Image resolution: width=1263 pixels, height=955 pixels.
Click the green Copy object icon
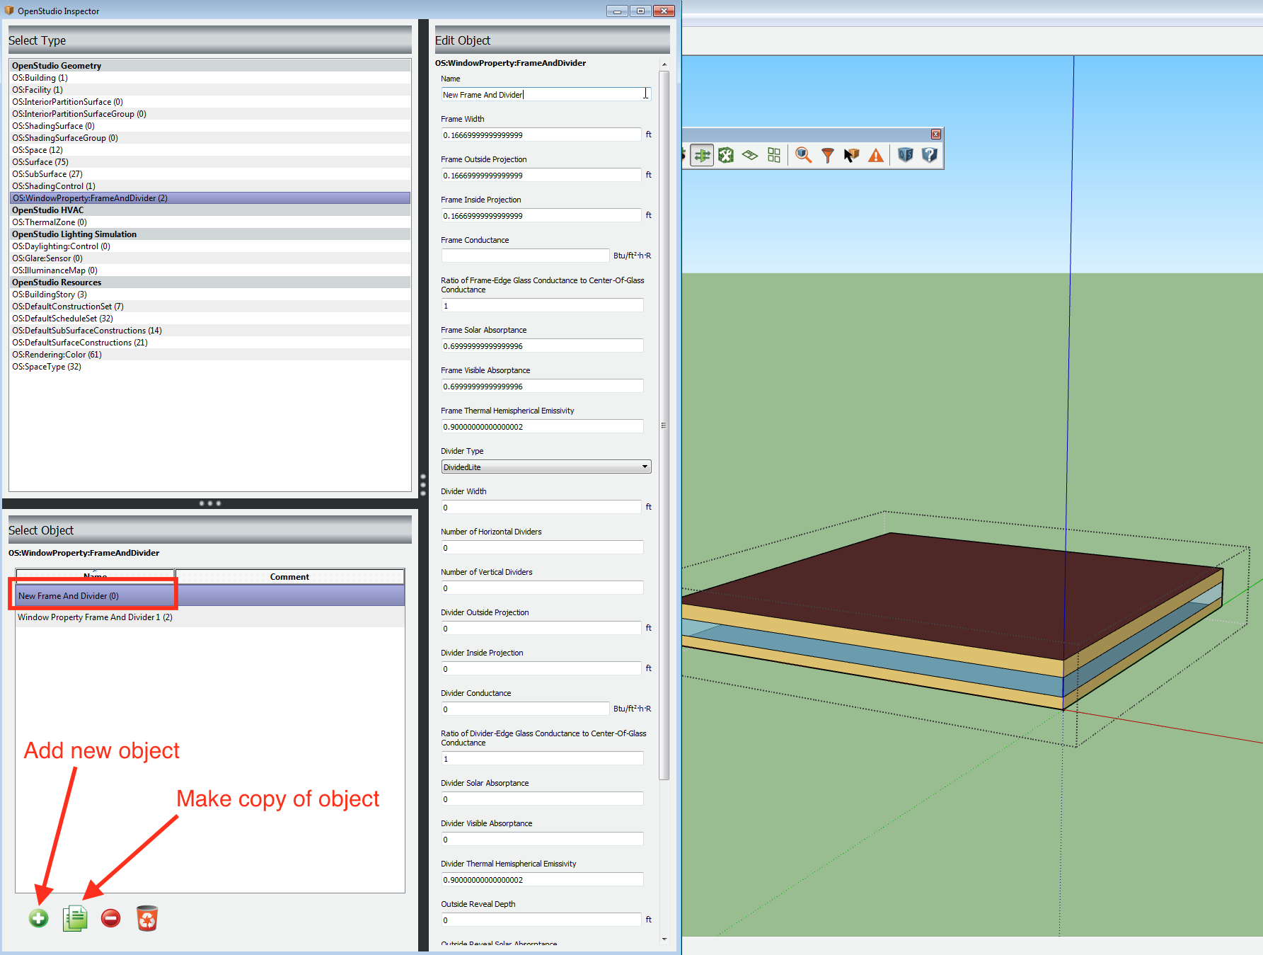coord(75,918)
